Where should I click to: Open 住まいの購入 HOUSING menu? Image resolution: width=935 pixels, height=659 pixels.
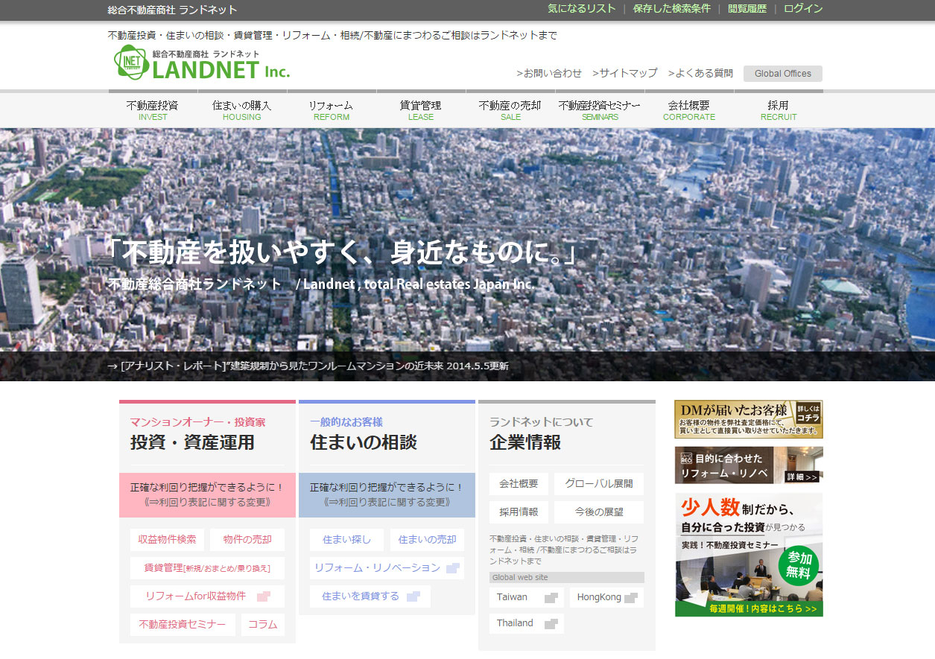coord(242,110)
